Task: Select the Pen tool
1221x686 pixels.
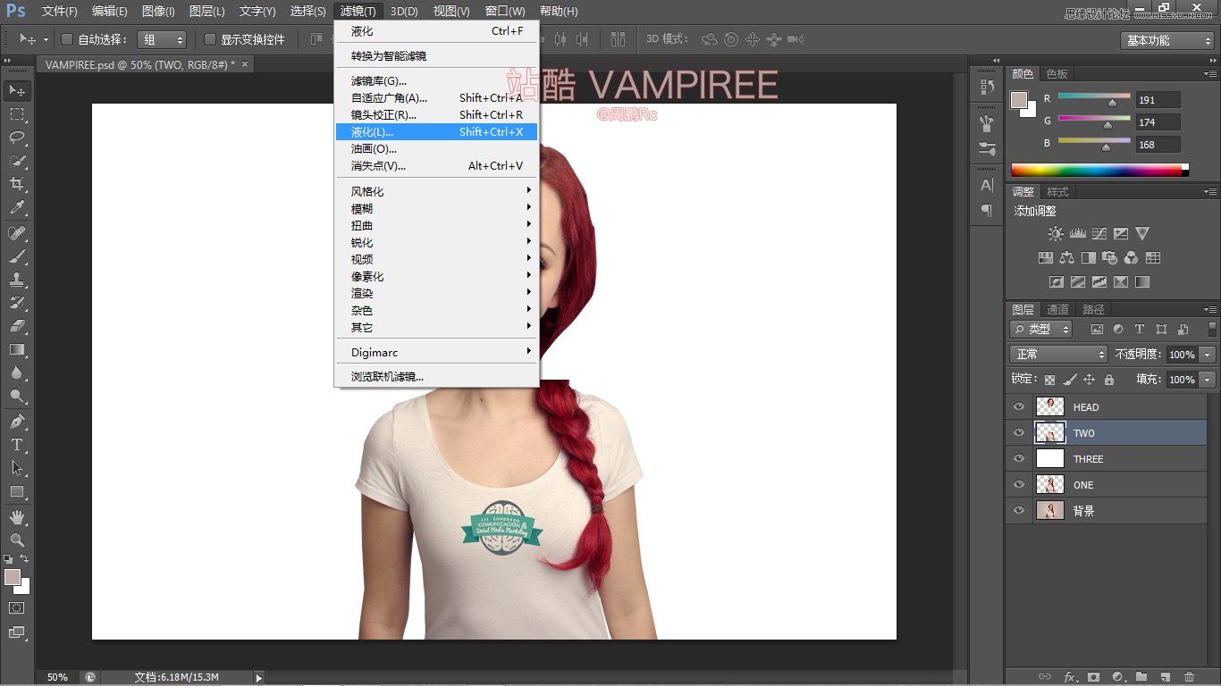Action: coord(17,422)
